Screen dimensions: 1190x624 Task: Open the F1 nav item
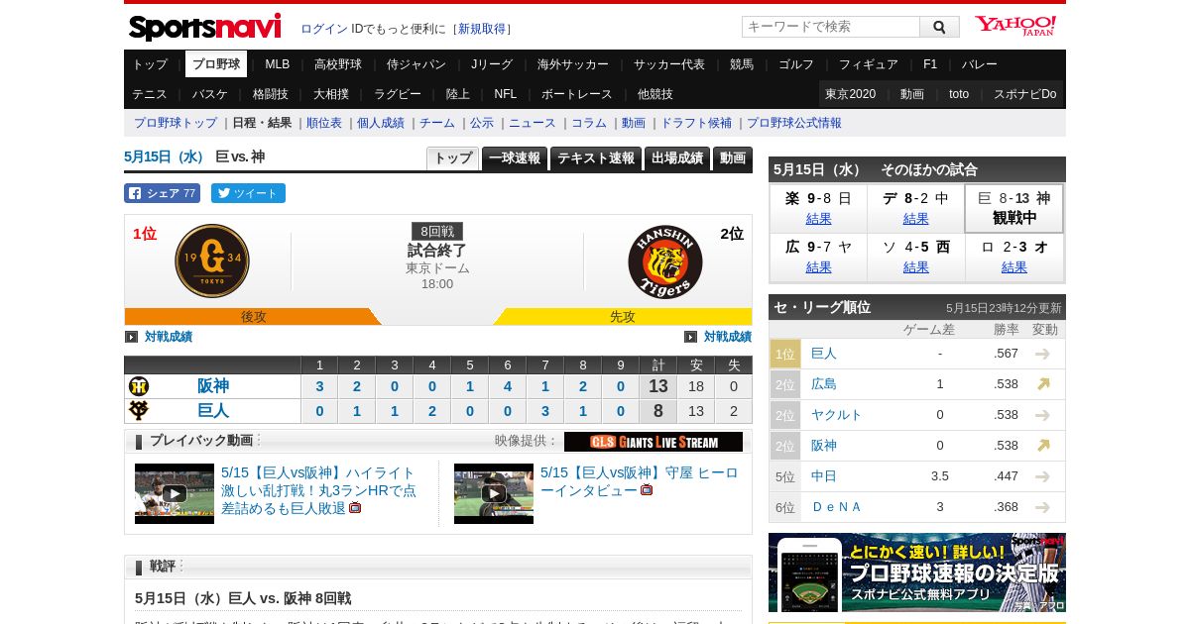[930, 64]
